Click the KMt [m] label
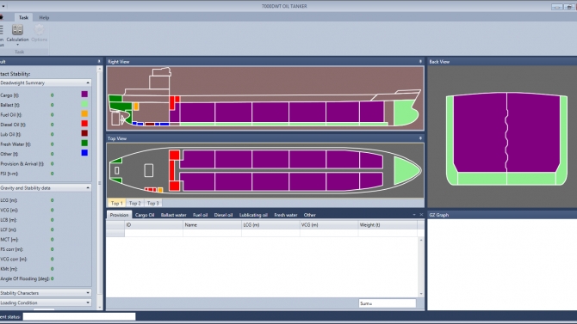This screenshot has width=577, height=324. tap(9, 269)
